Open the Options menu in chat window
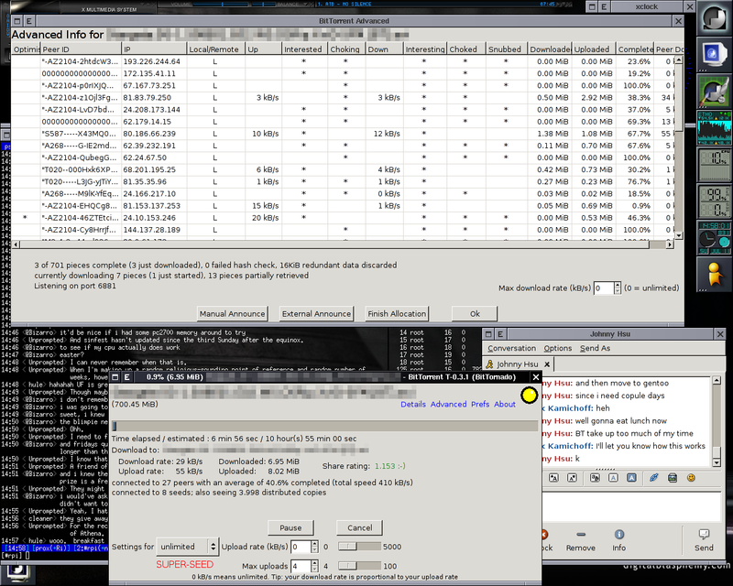 (558, 348)
